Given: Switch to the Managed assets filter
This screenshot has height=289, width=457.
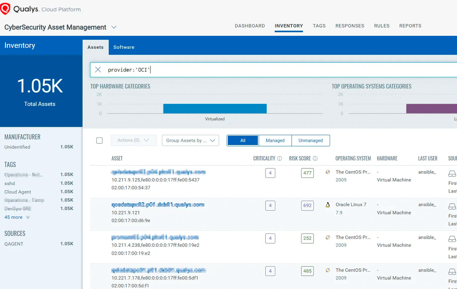Looking at the screenshot, I should tap(275, 140).
